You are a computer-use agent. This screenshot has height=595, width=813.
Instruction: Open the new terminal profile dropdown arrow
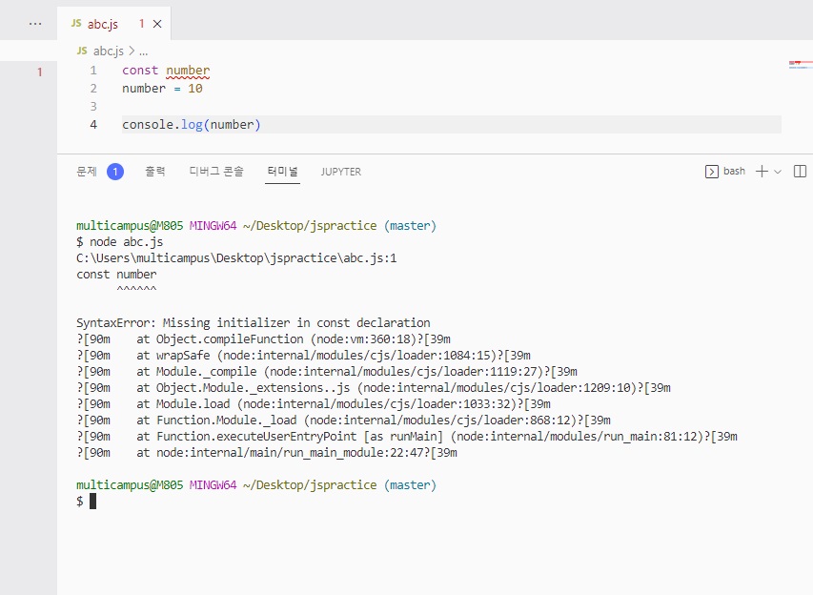[778, 172]
